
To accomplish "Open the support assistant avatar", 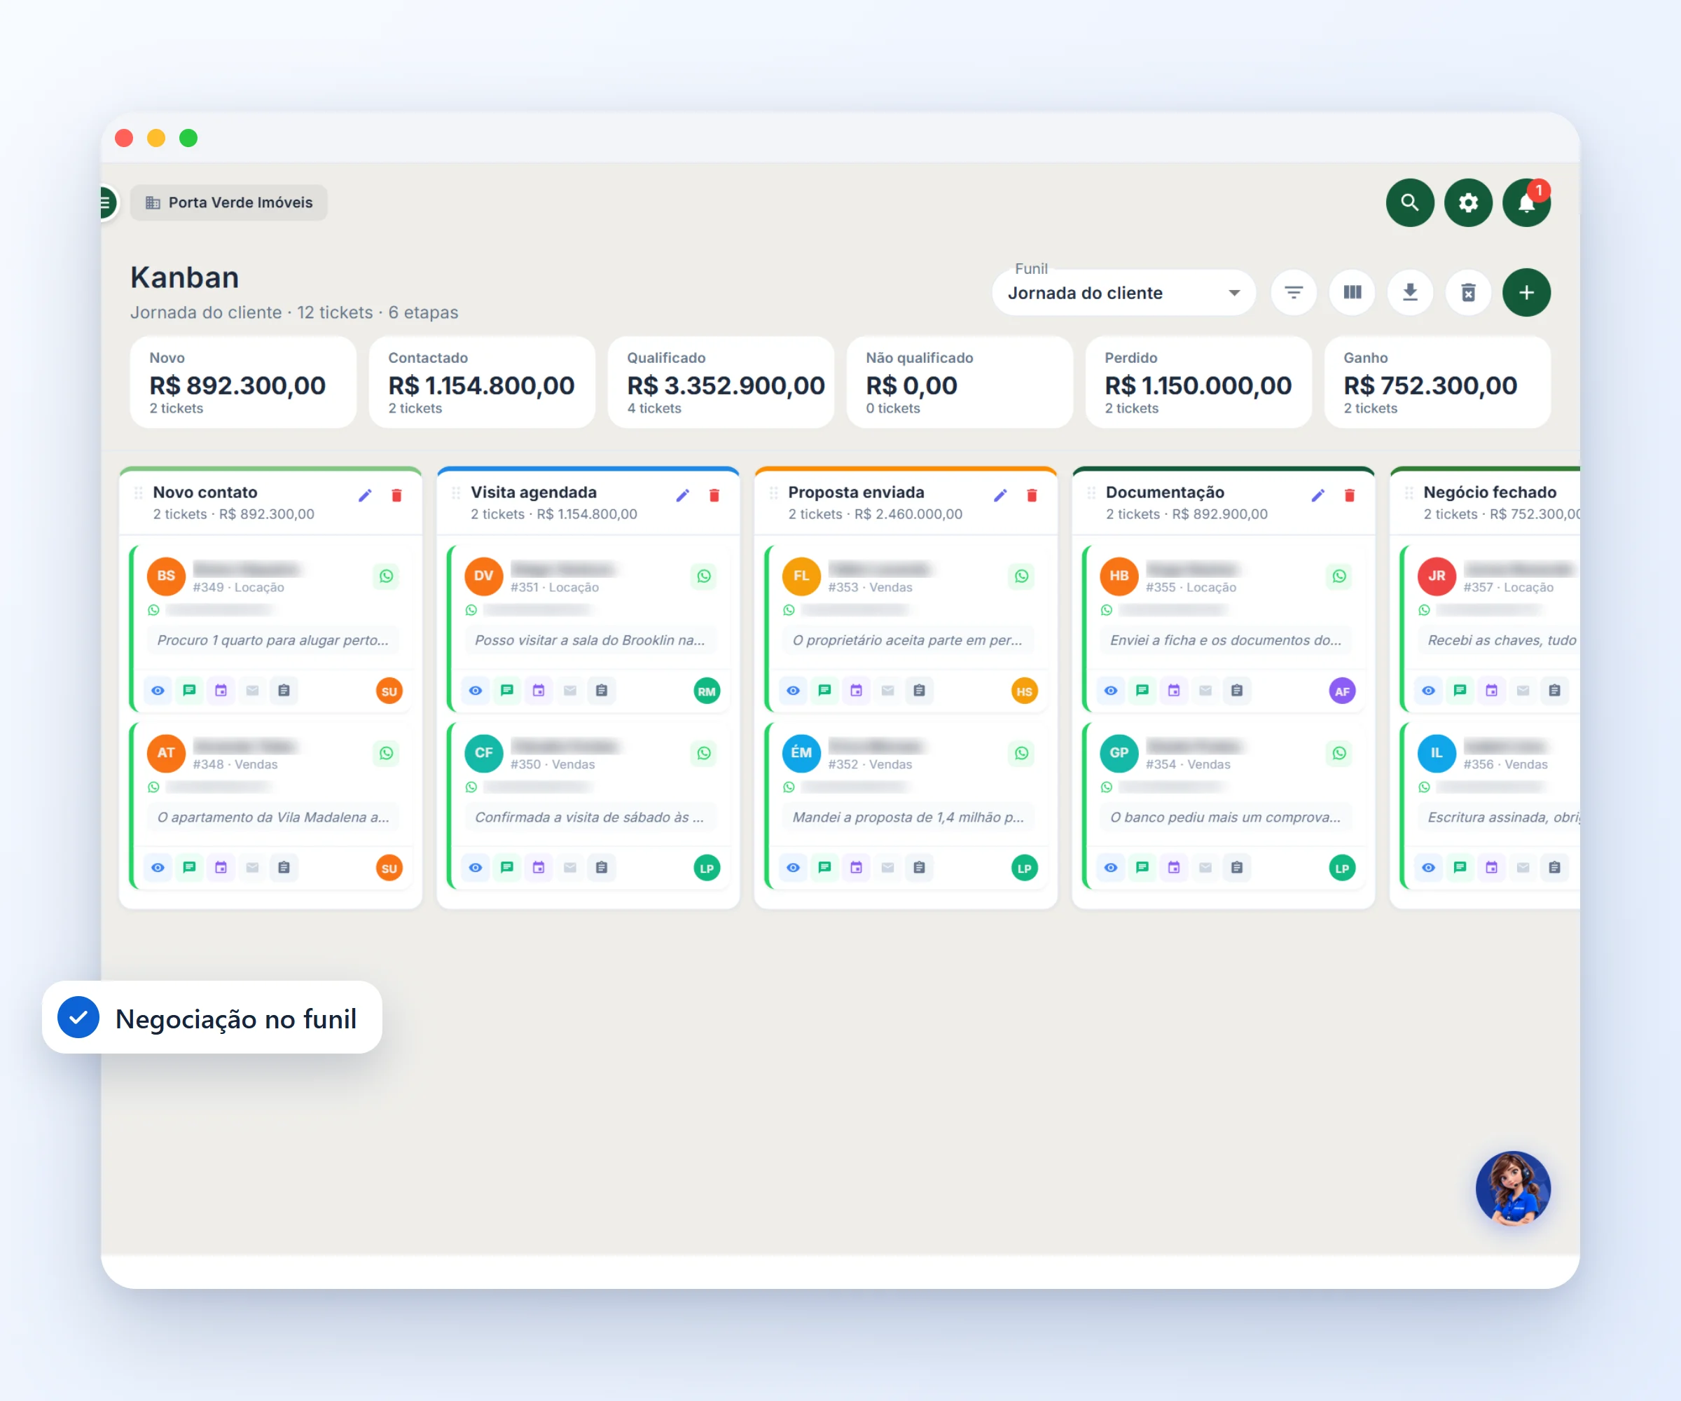I will [1513, 1188].
